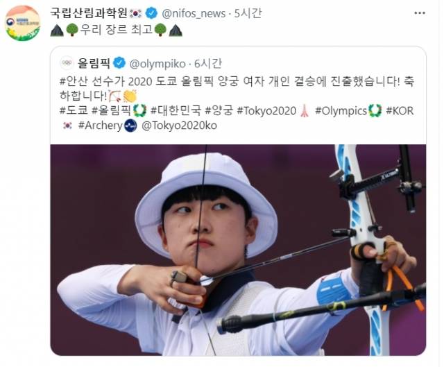444x367 pixels.
Task: Click the blue verified badge beside 국립산림과학원
Action: 151,13
